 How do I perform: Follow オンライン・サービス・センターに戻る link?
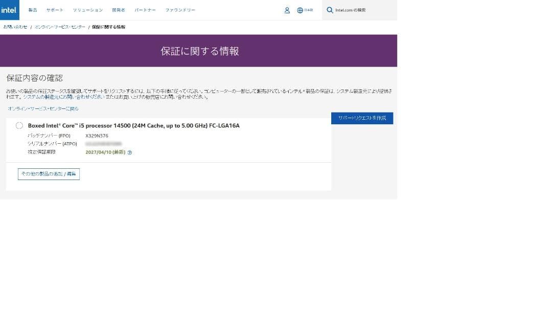(43, 109)
